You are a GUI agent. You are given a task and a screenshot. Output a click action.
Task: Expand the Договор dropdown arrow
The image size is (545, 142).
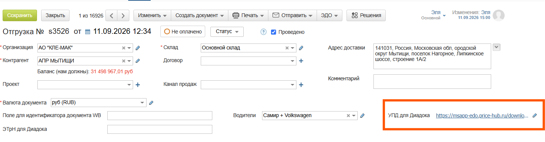click(x=293, y=61)
